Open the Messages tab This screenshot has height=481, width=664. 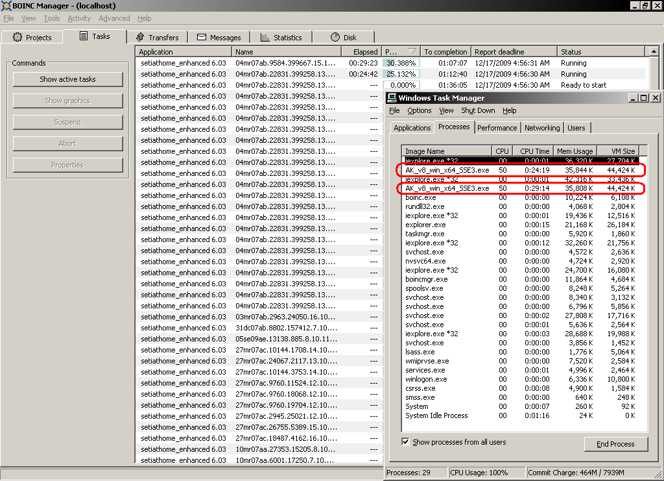coord(219,37)
